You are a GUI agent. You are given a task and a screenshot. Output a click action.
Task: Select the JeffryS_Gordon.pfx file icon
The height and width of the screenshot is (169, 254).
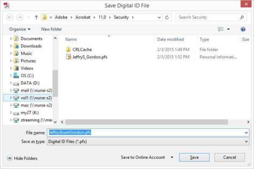click(69, 57)
